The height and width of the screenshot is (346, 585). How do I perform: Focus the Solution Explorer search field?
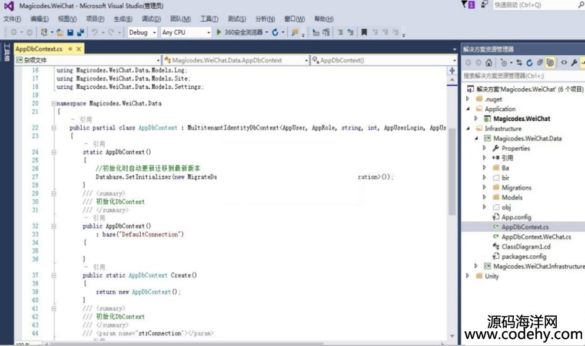523,76
